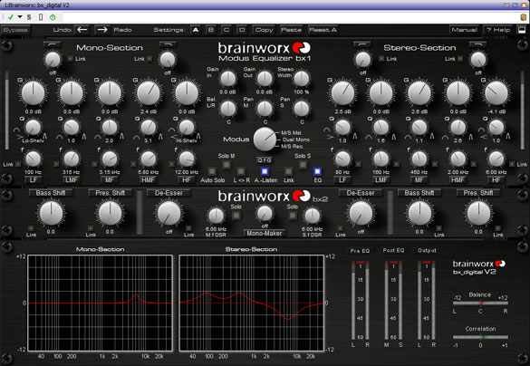Click the Mono-Section EQ curve graph

coord(100,303)
